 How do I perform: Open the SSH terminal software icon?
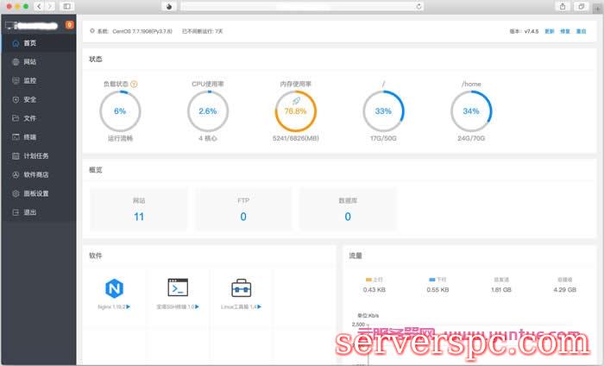[x=178, y=288]
